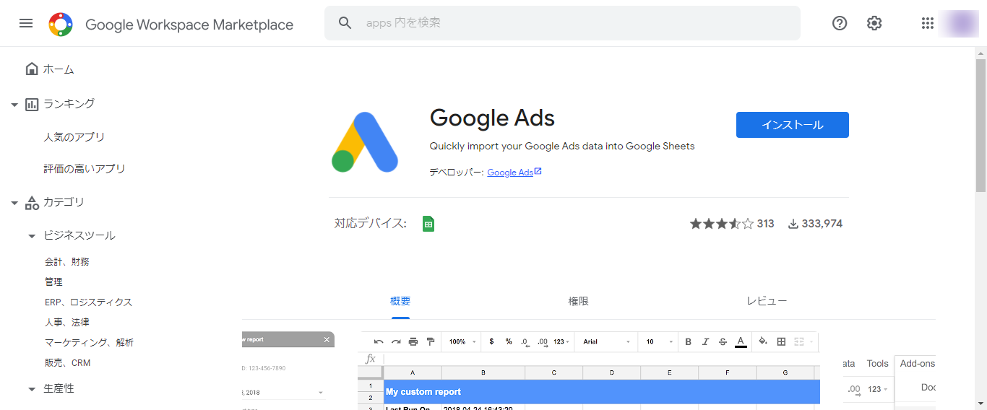Select 会計、財務 category
Screen dimensions: 987x410
coord(67,262)
